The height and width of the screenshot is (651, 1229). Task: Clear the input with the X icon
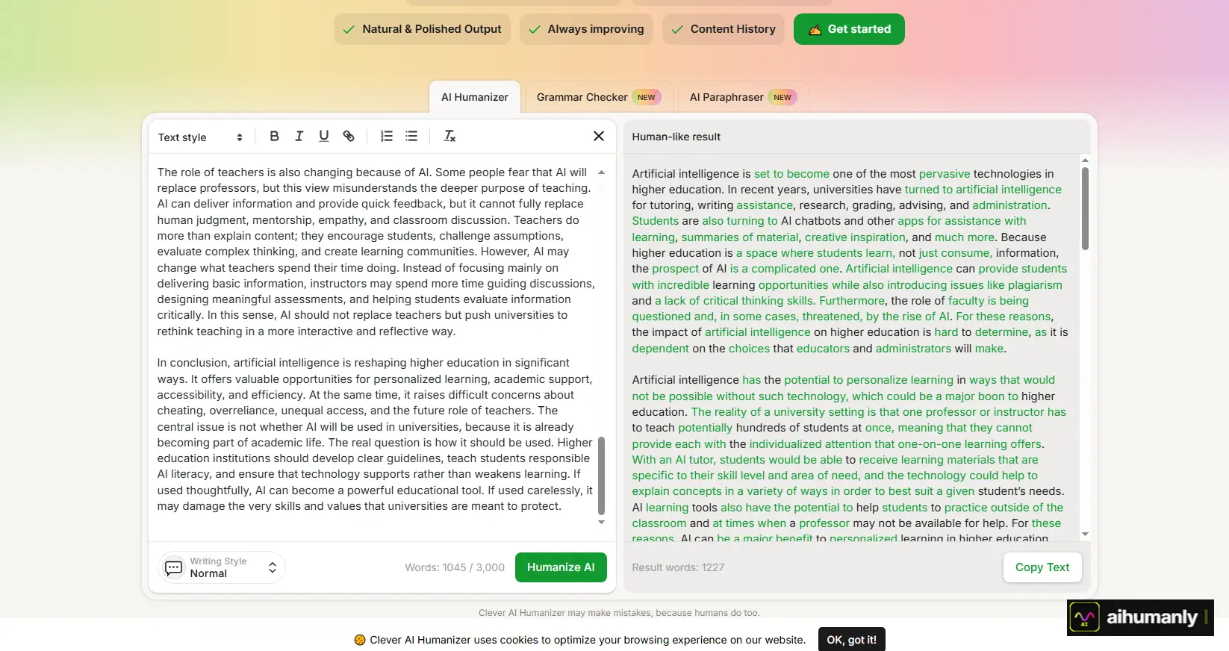[598, 136]
